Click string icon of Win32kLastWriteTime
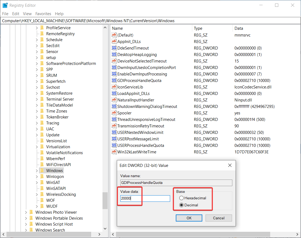The width and height of the screenshot is (301, 238). [114, 152]
